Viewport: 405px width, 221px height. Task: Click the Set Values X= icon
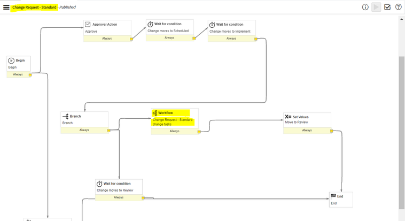point(288,117)
